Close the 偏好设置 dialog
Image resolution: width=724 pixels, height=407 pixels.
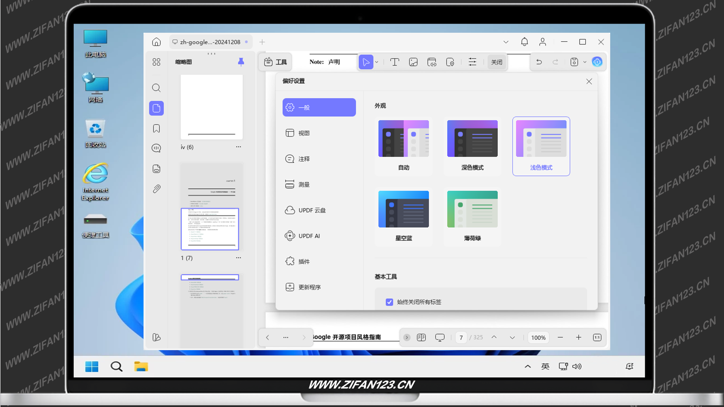coord(589,81)
